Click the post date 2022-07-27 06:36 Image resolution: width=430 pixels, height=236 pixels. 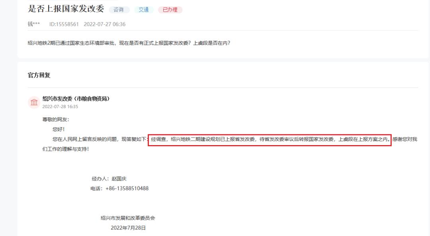(104, 24)
